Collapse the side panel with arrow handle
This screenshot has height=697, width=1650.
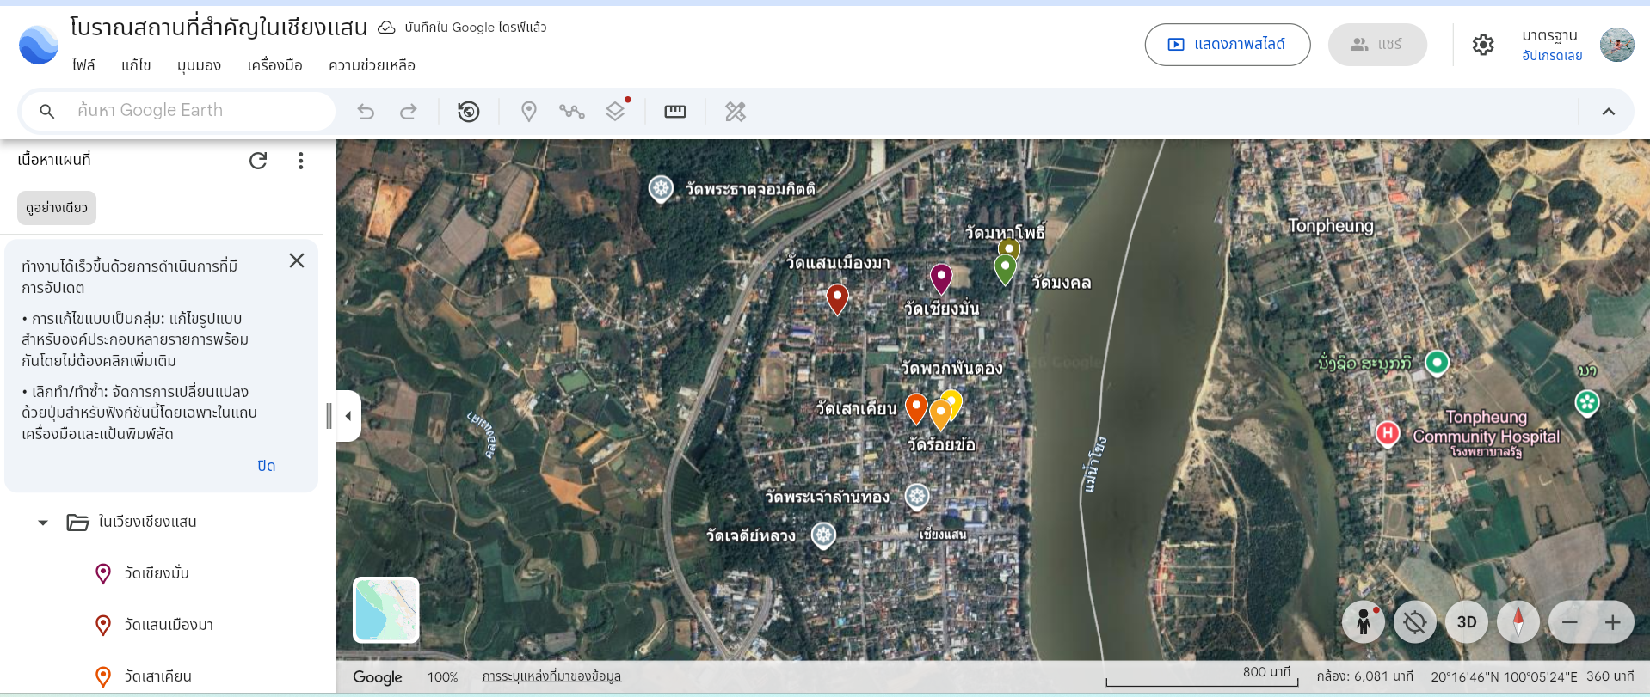pos(348,416)
